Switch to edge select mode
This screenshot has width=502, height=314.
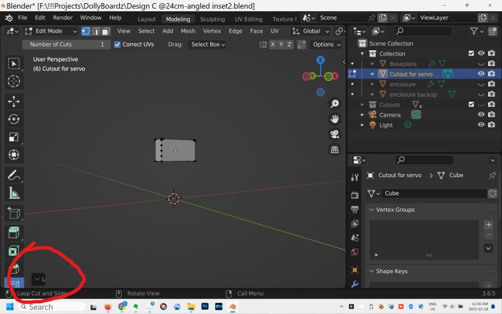(x=96, y=31)
